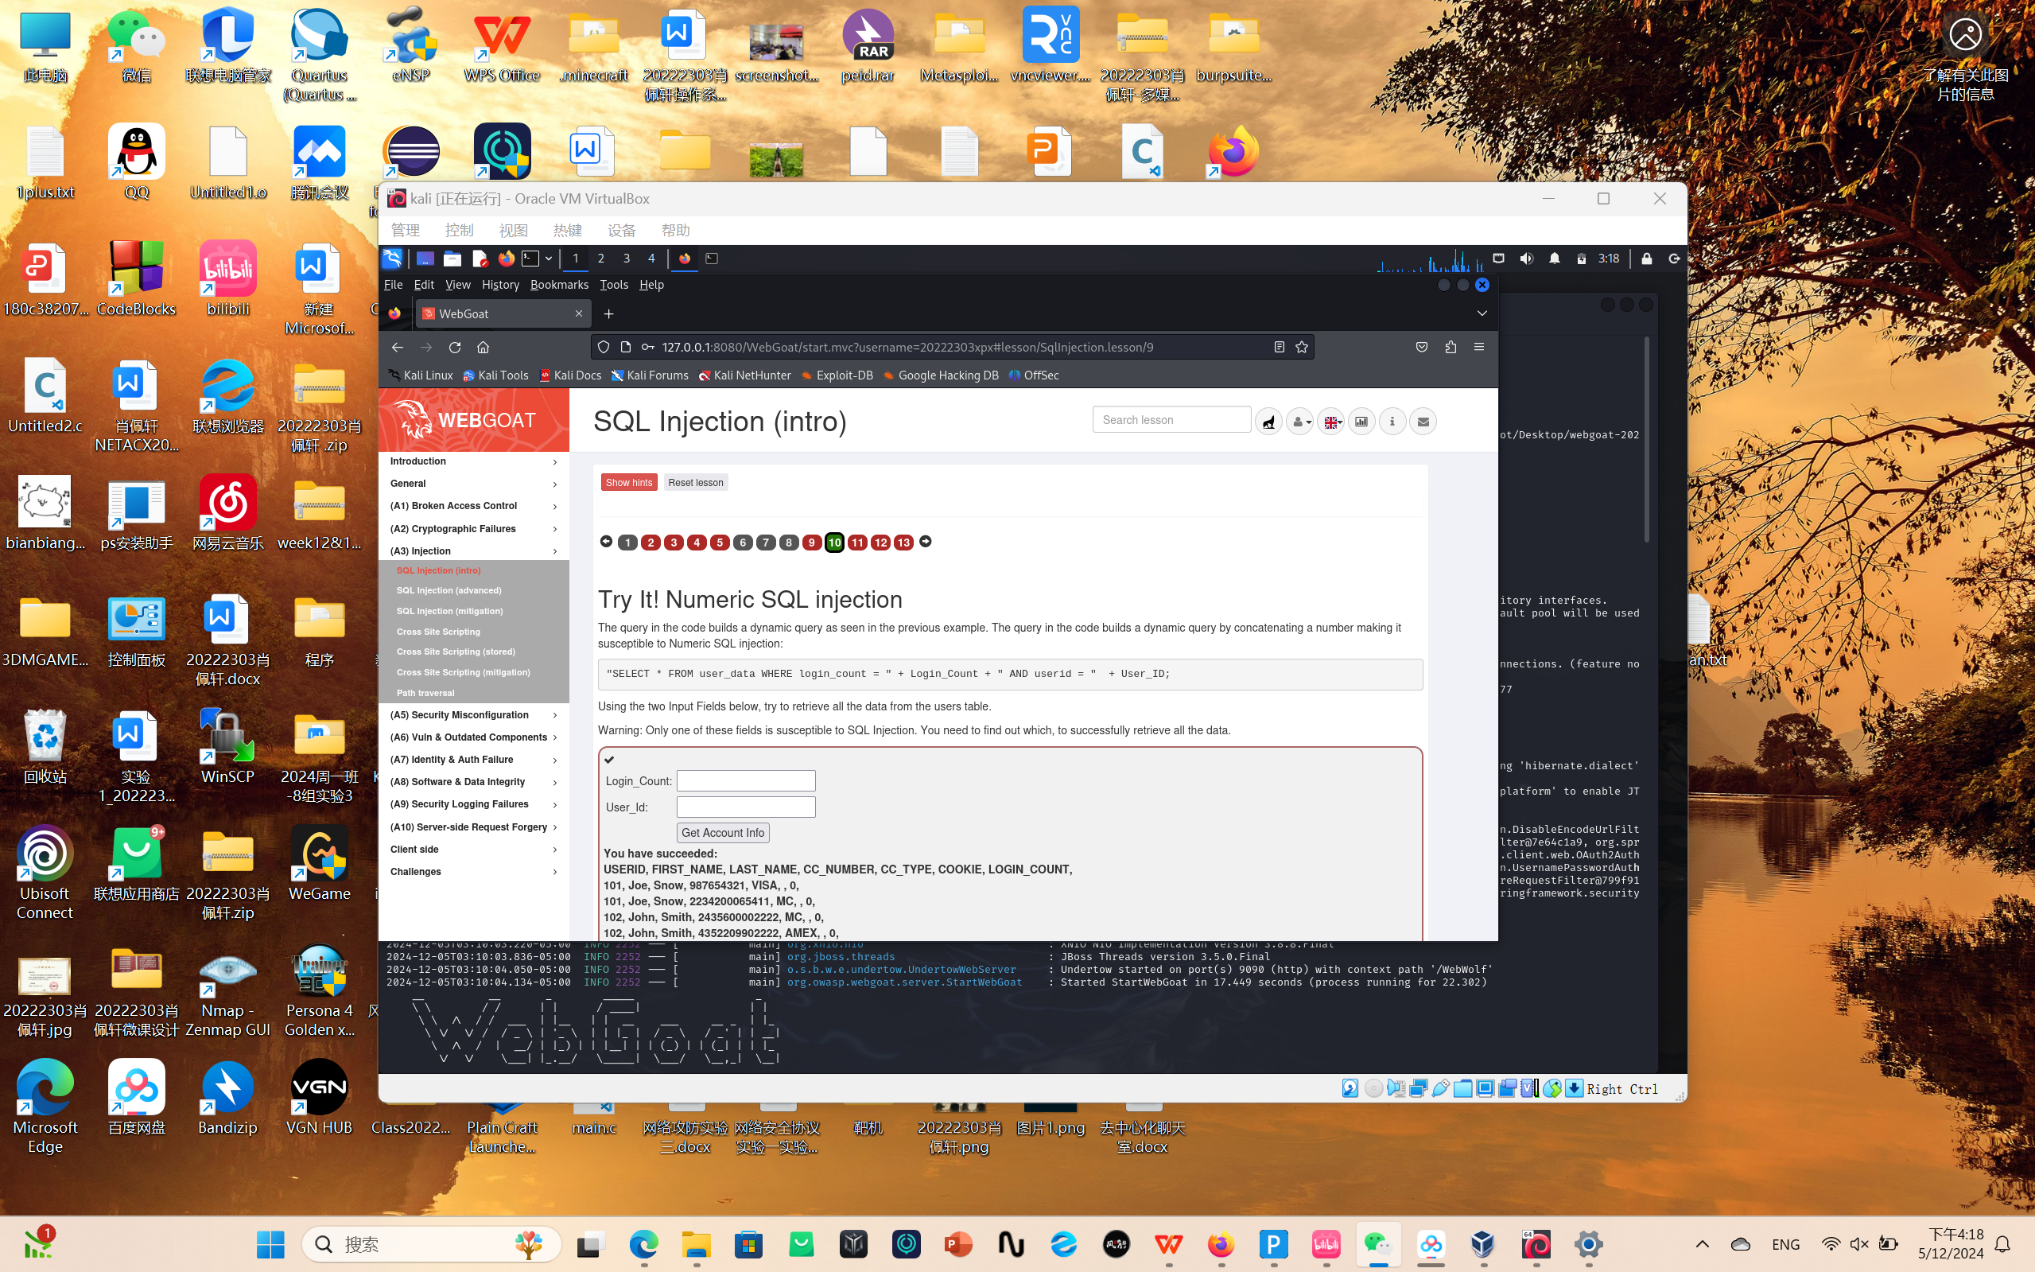Click the Firefox home button

483,348
